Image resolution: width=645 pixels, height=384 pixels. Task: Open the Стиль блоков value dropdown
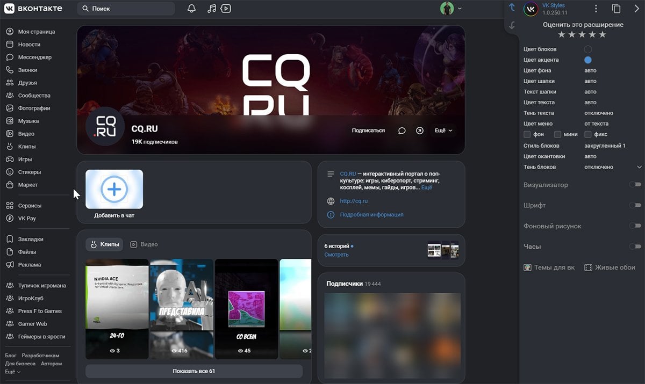click(x=605, y=146)
